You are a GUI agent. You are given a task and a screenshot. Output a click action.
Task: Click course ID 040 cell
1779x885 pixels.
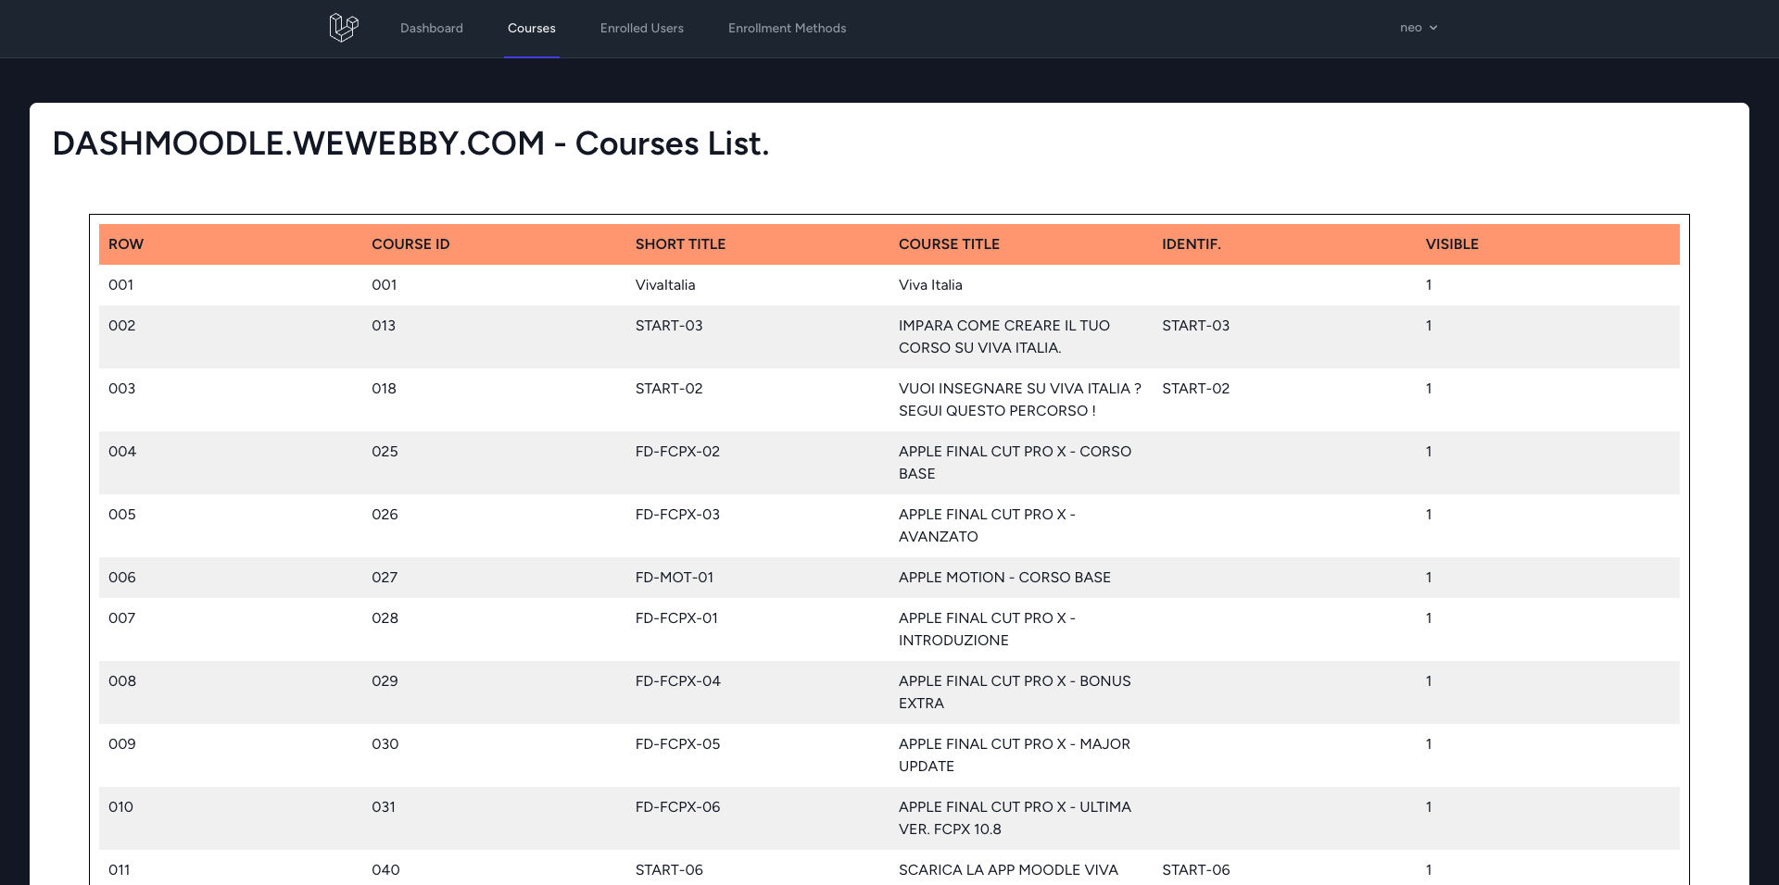(385, 870)
